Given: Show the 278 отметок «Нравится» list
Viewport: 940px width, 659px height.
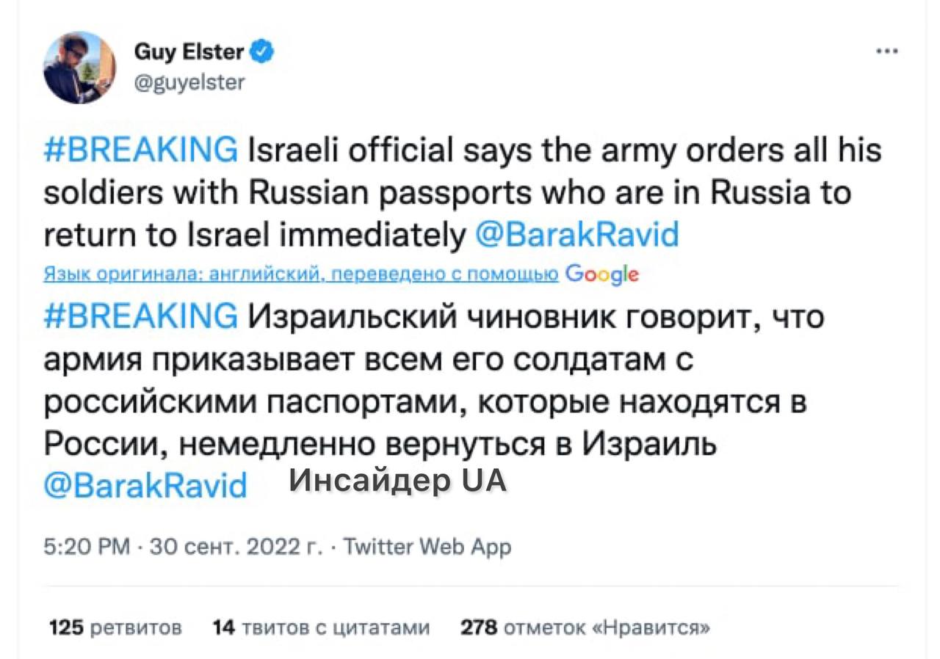Looking at the screenshot, I should click(585, 627).
